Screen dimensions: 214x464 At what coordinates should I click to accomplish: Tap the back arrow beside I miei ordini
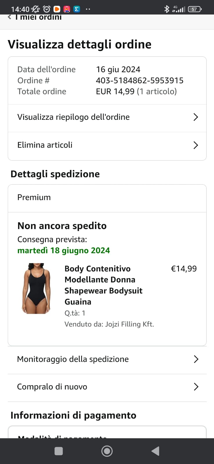tap(9, 17)
